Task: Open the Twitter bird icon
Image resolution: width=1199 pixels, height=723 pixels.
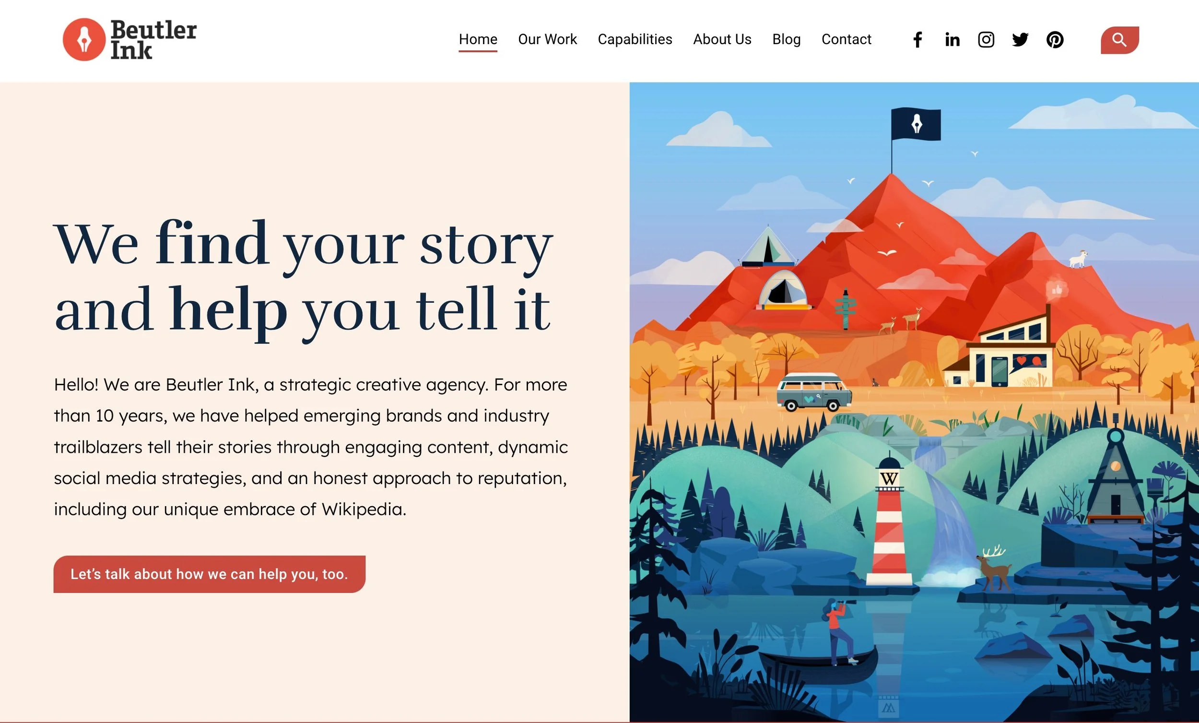Action: pyautogui.click(x=1020, y=39)
